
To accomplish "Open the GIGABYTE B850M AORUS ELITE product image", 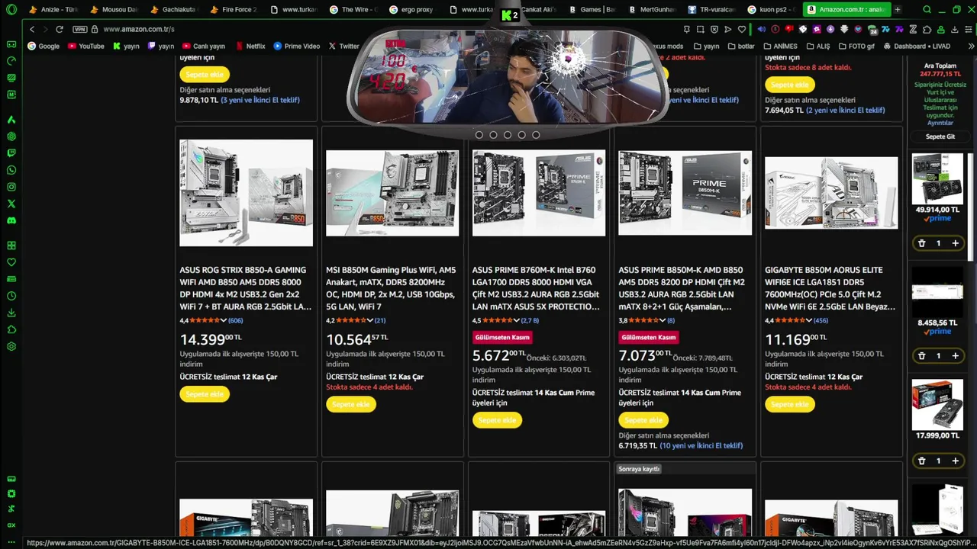I will pyautogui.click(x=831, y=193).
